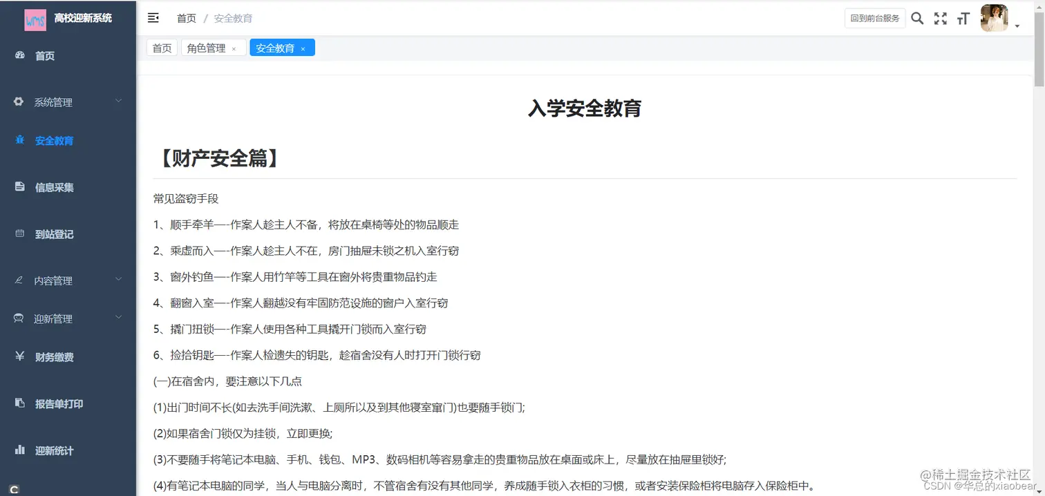The height and width of the screenshot is (496, 1045).
Task: Open 信息采集 via its sidebar icon
Action: pos(19,187)
